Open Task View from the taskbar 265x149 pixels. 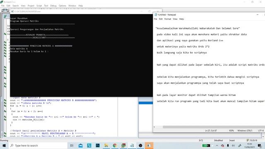coord(72,145)
